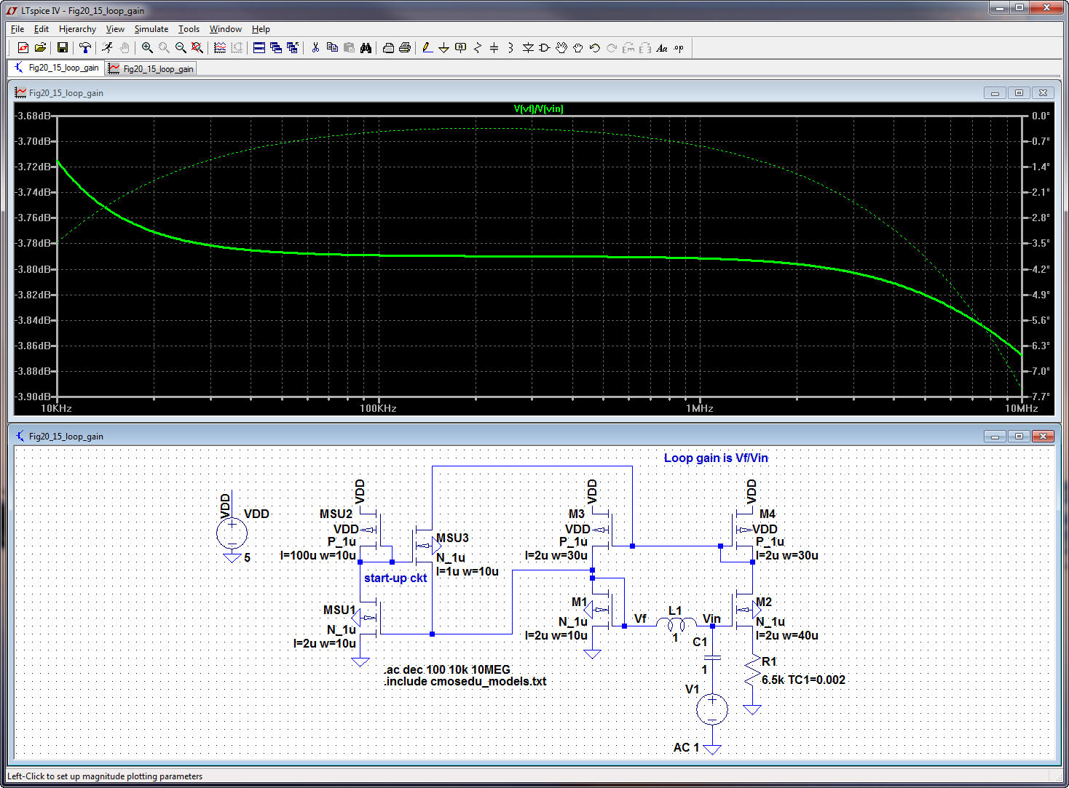1069x788 pixels.
Task: Run the simulation with the running man icon
Action: [x=108, y=48]
